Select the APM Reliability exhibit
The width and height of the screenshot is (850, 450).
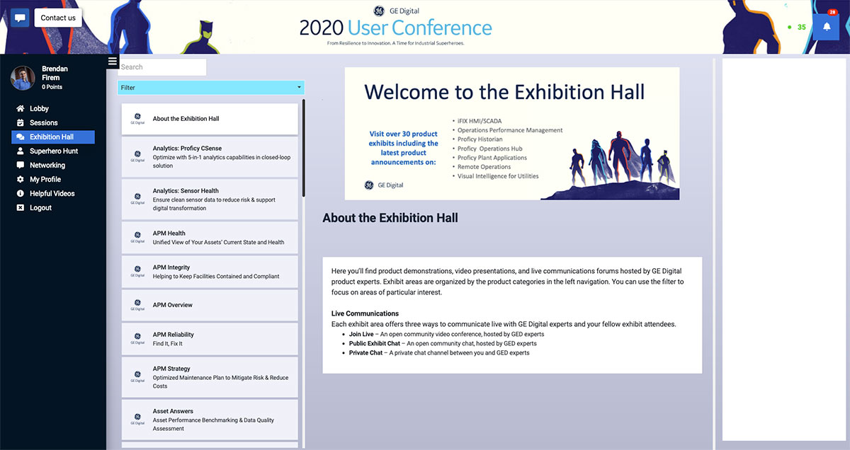[210, 339]
